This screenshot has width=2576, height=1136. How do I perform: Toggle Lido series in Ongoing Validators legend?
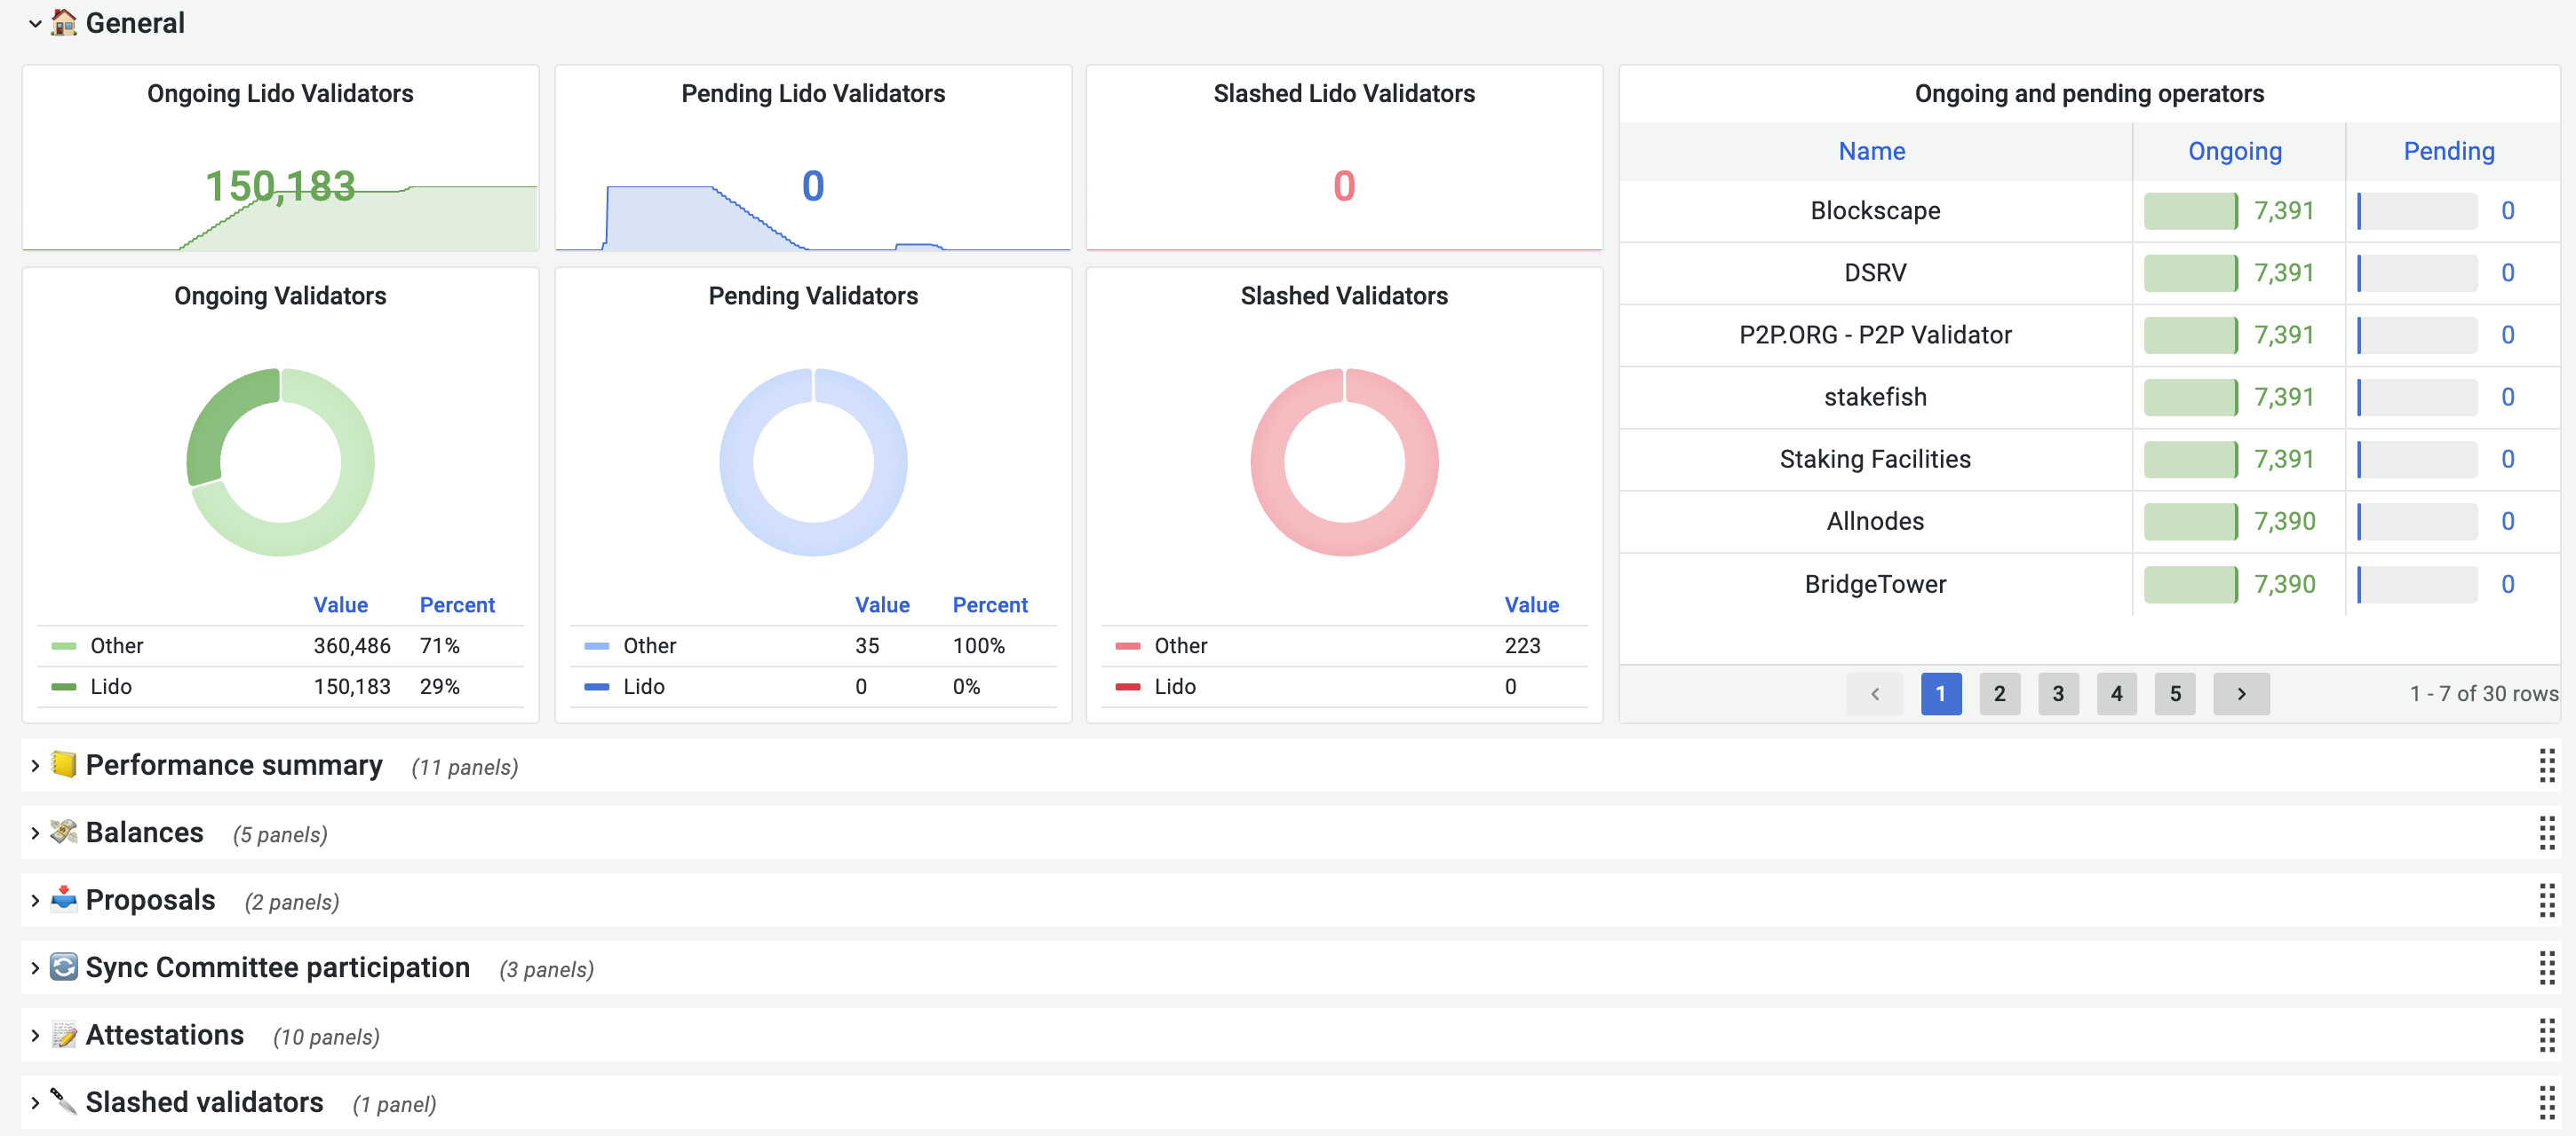(110, 686)
